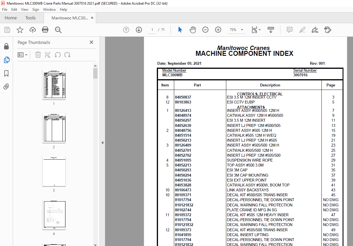353x246 pixels.
Task: Close the Manitowoc document tab
Action: pyautogui.click(x=92, y=18)
